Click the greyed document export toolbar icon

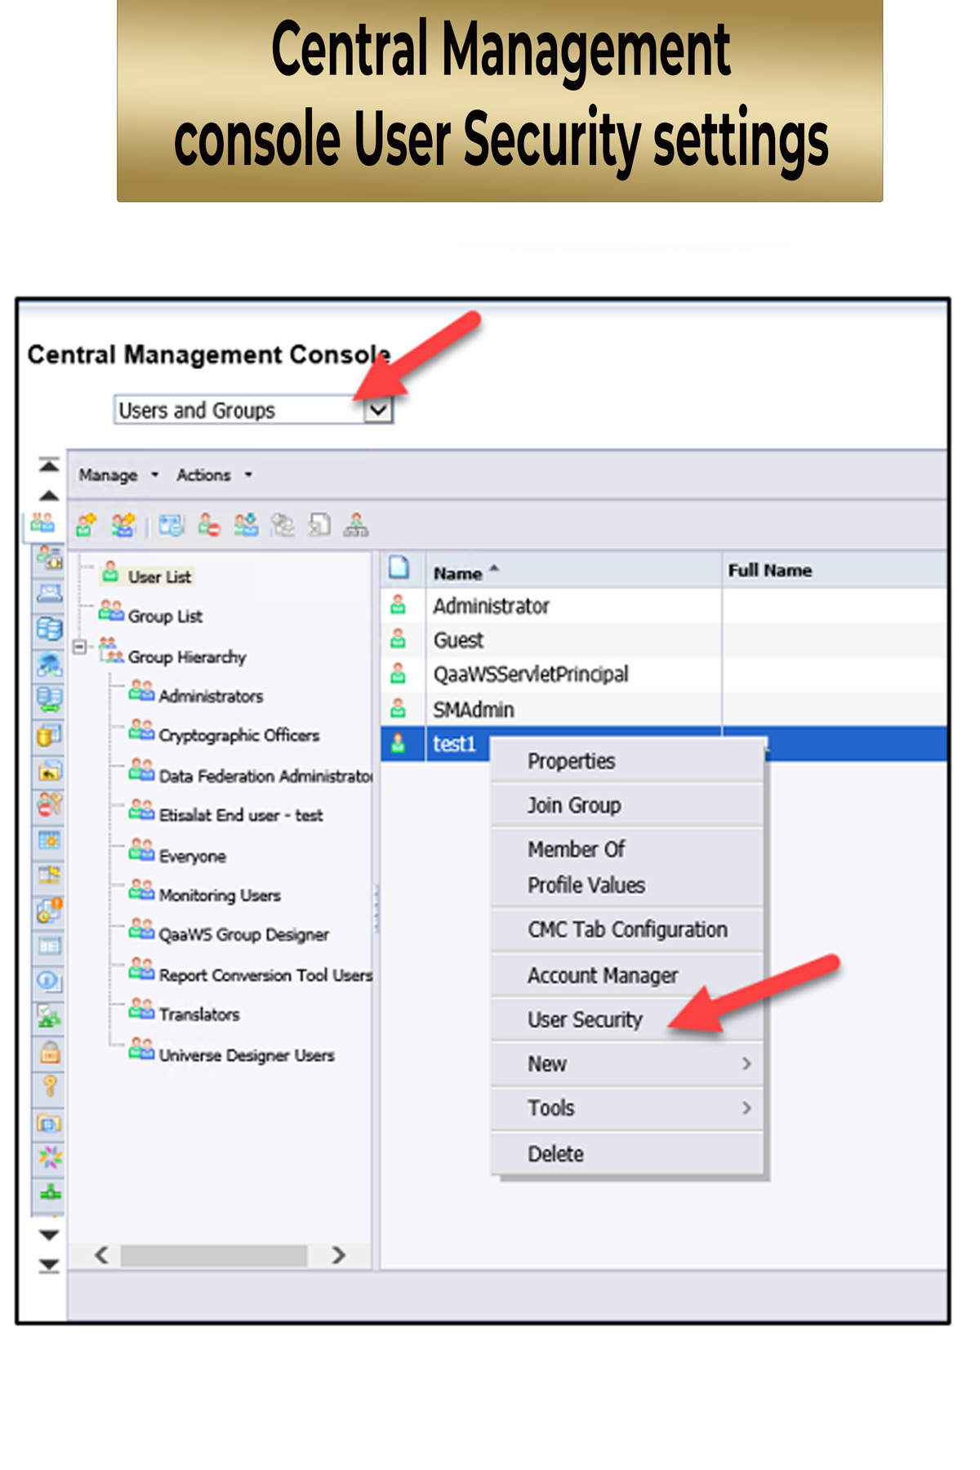coord(319,525)
